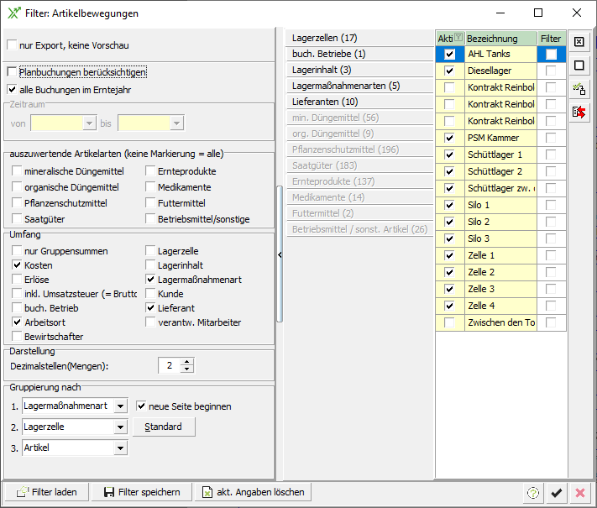Click the deselect-all empty box icon

(x=579, y=65)
